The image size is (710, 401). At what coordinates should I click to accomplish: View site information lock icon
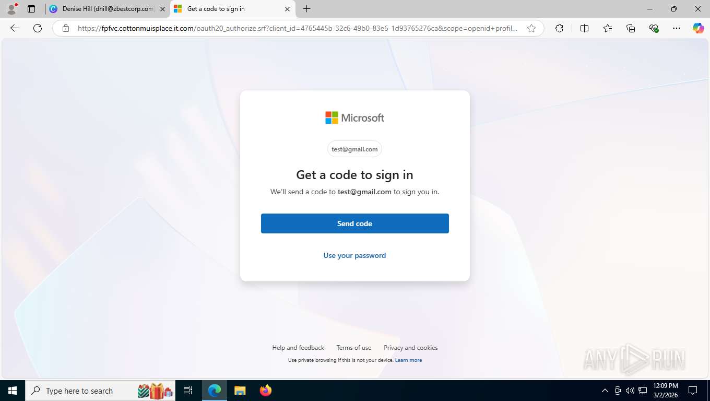click(66, 28)
